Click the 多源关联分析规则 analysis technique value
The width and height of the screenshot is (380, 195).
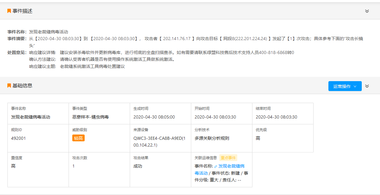pos(212,138)
